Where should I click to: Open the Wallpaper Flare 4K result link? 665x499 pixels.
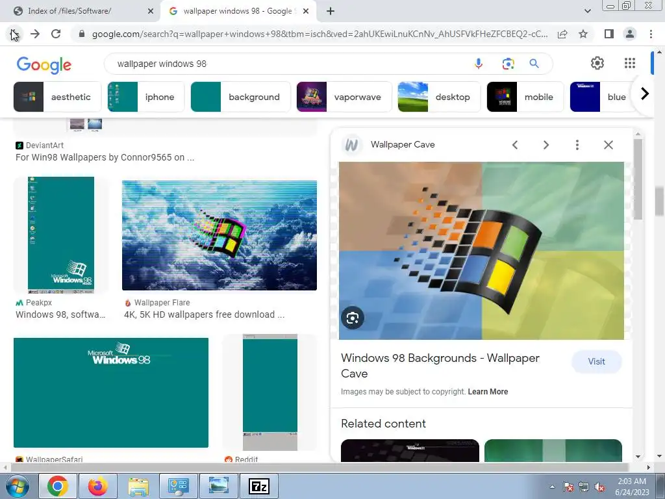click(x=204, y=314)
